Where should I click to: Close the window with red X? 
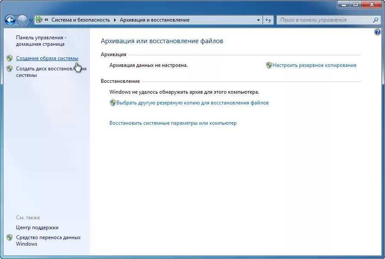click(372, 4)
